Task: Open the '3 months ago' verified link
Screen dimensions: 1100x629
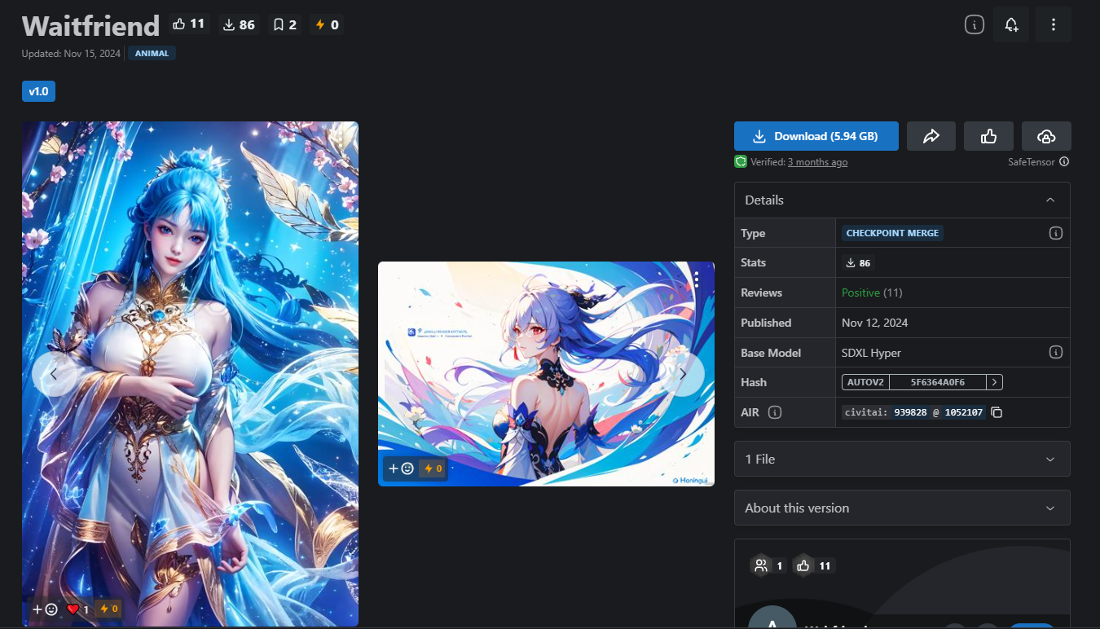Action: click(x=817, y=162)
